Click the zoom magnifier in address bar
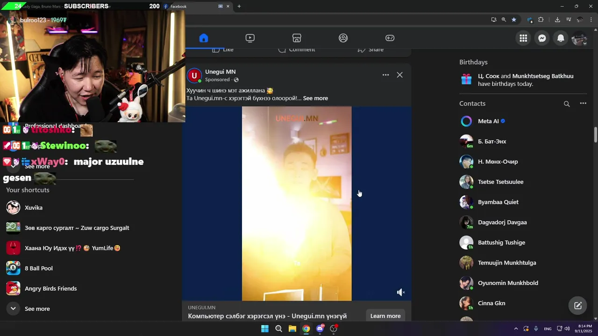Screen dimensions: 598x336 tap(504, 20)
